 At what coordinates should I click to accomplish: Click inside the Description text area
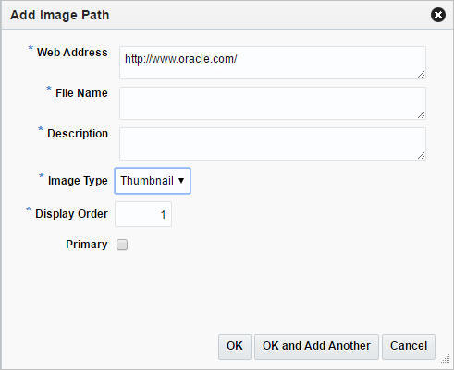273,144
